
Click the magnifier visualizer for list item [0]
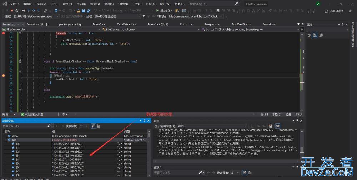click(x=118, y=144)
